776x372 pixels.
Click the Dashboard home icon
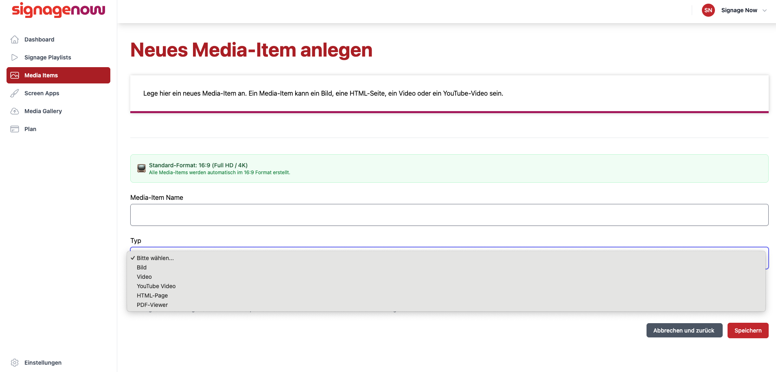click(15, 39)
